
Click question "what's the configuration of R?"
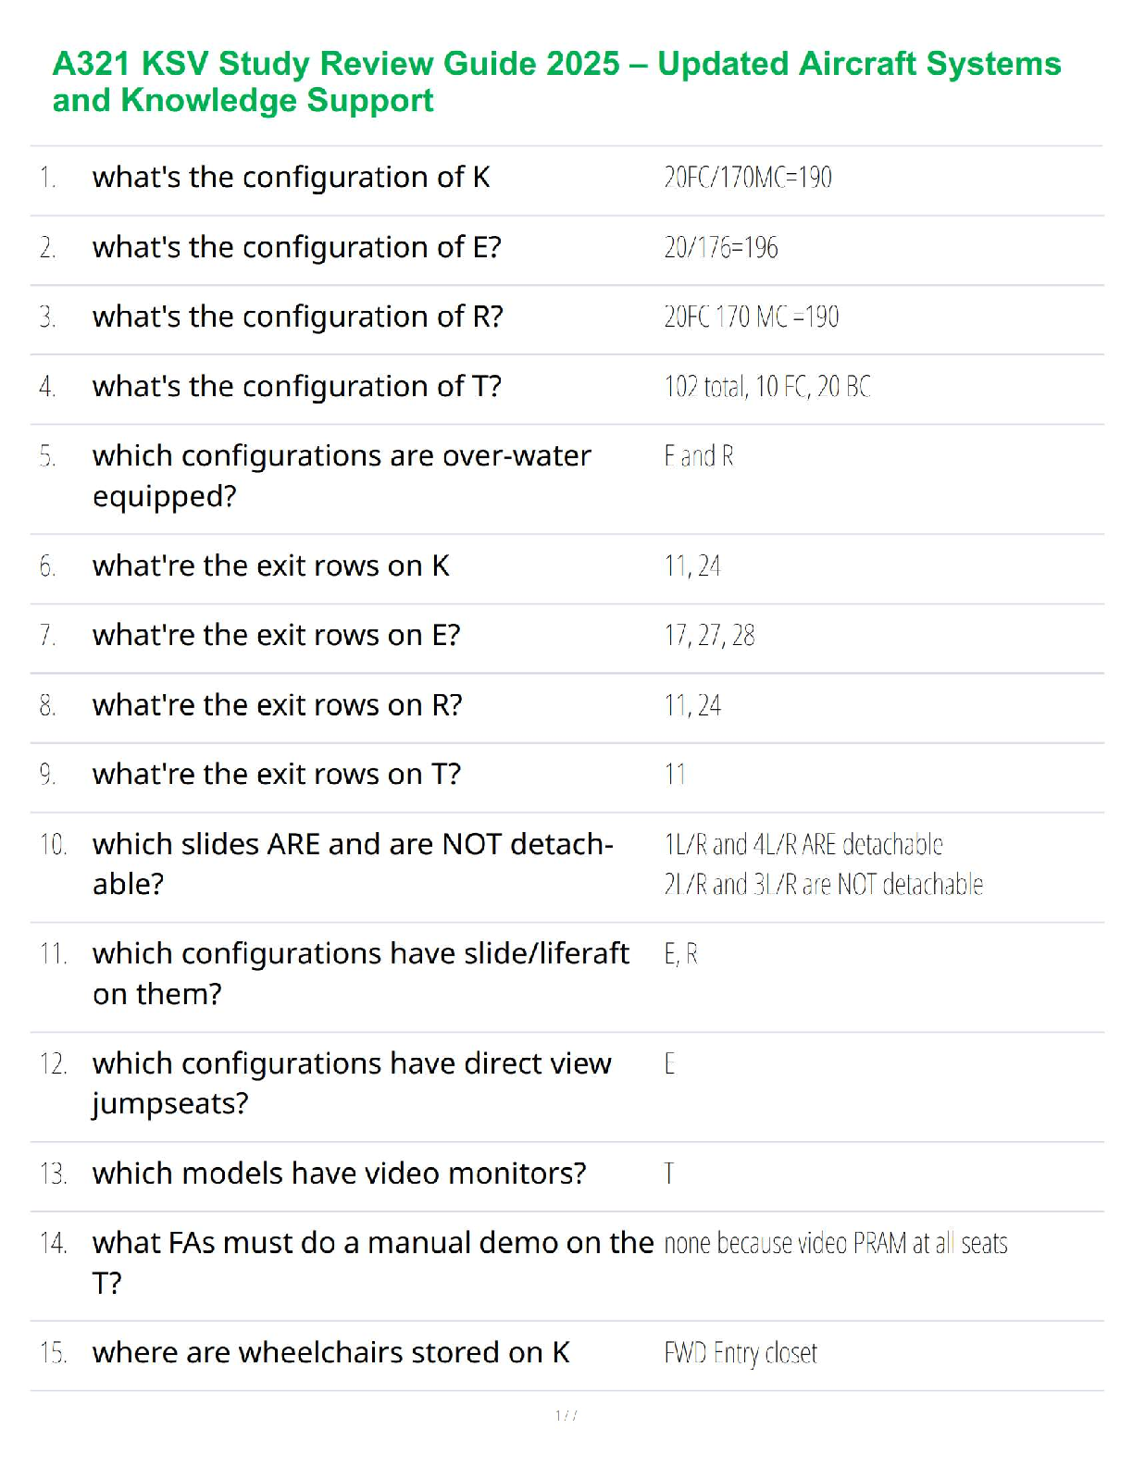click(x=297, y=317)
